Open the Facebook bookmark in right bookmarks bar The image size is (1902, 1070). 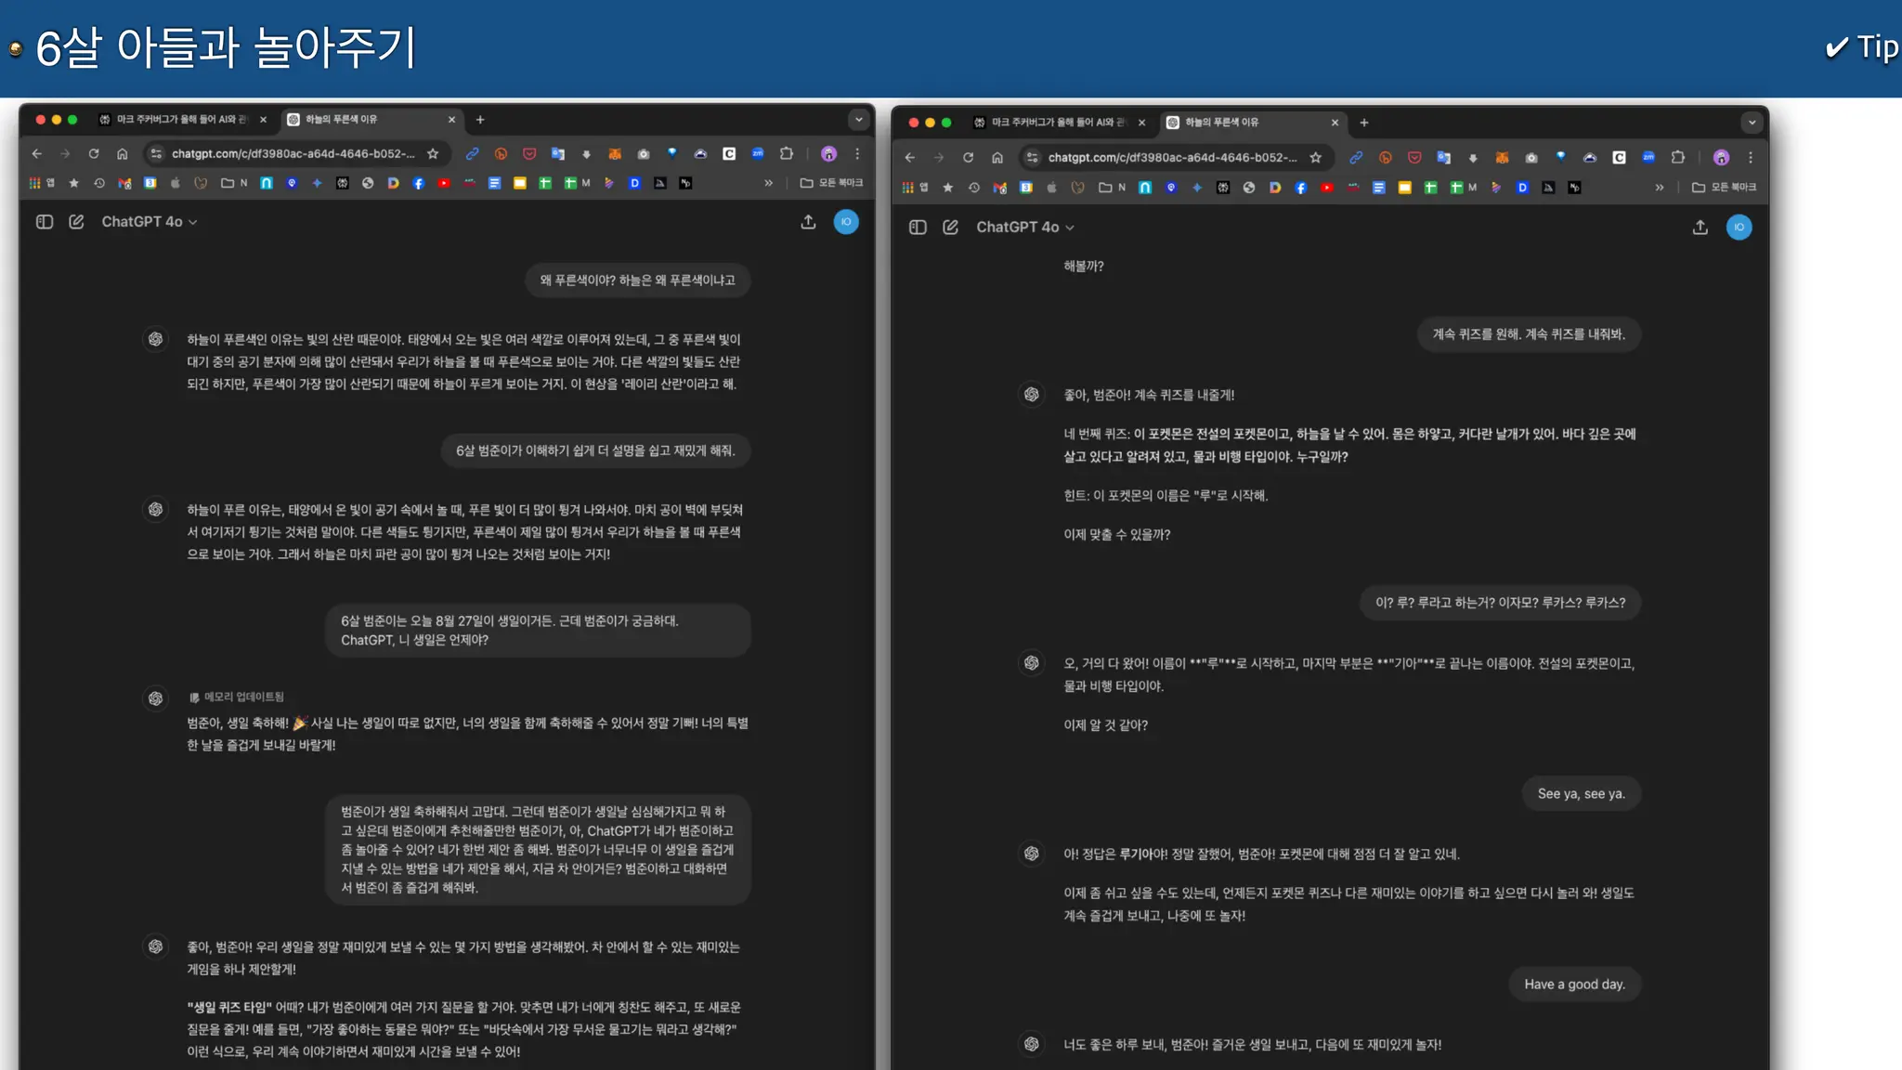[1300, 188]
